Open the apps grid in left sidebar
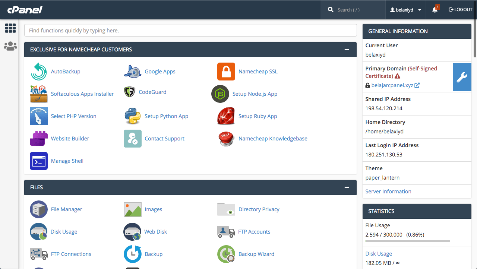Viewport: 477px width, 269px height. [x=10, y=28]
